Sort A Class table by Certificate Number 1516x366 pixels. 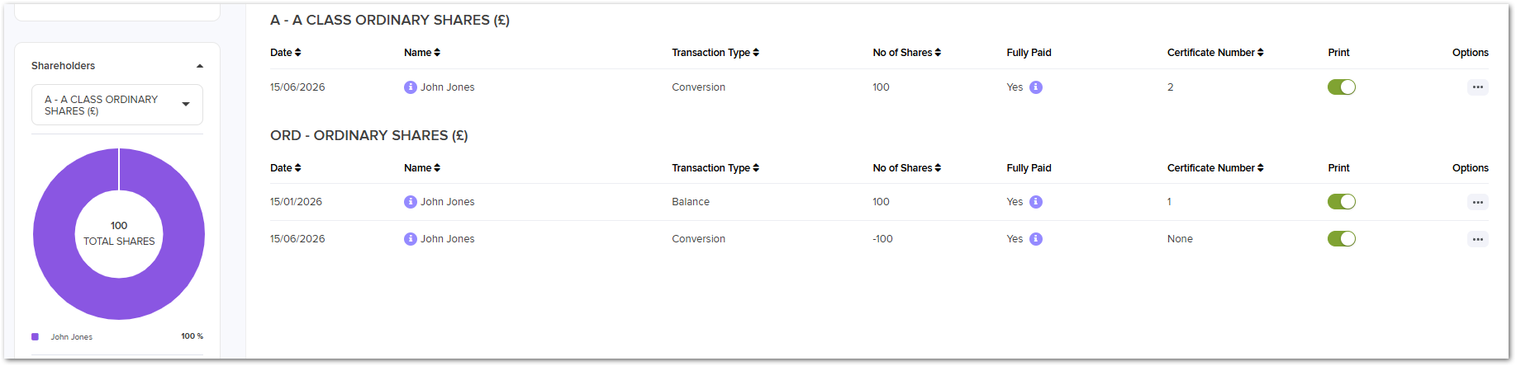pyautogui.click(x=1215, y=53)
